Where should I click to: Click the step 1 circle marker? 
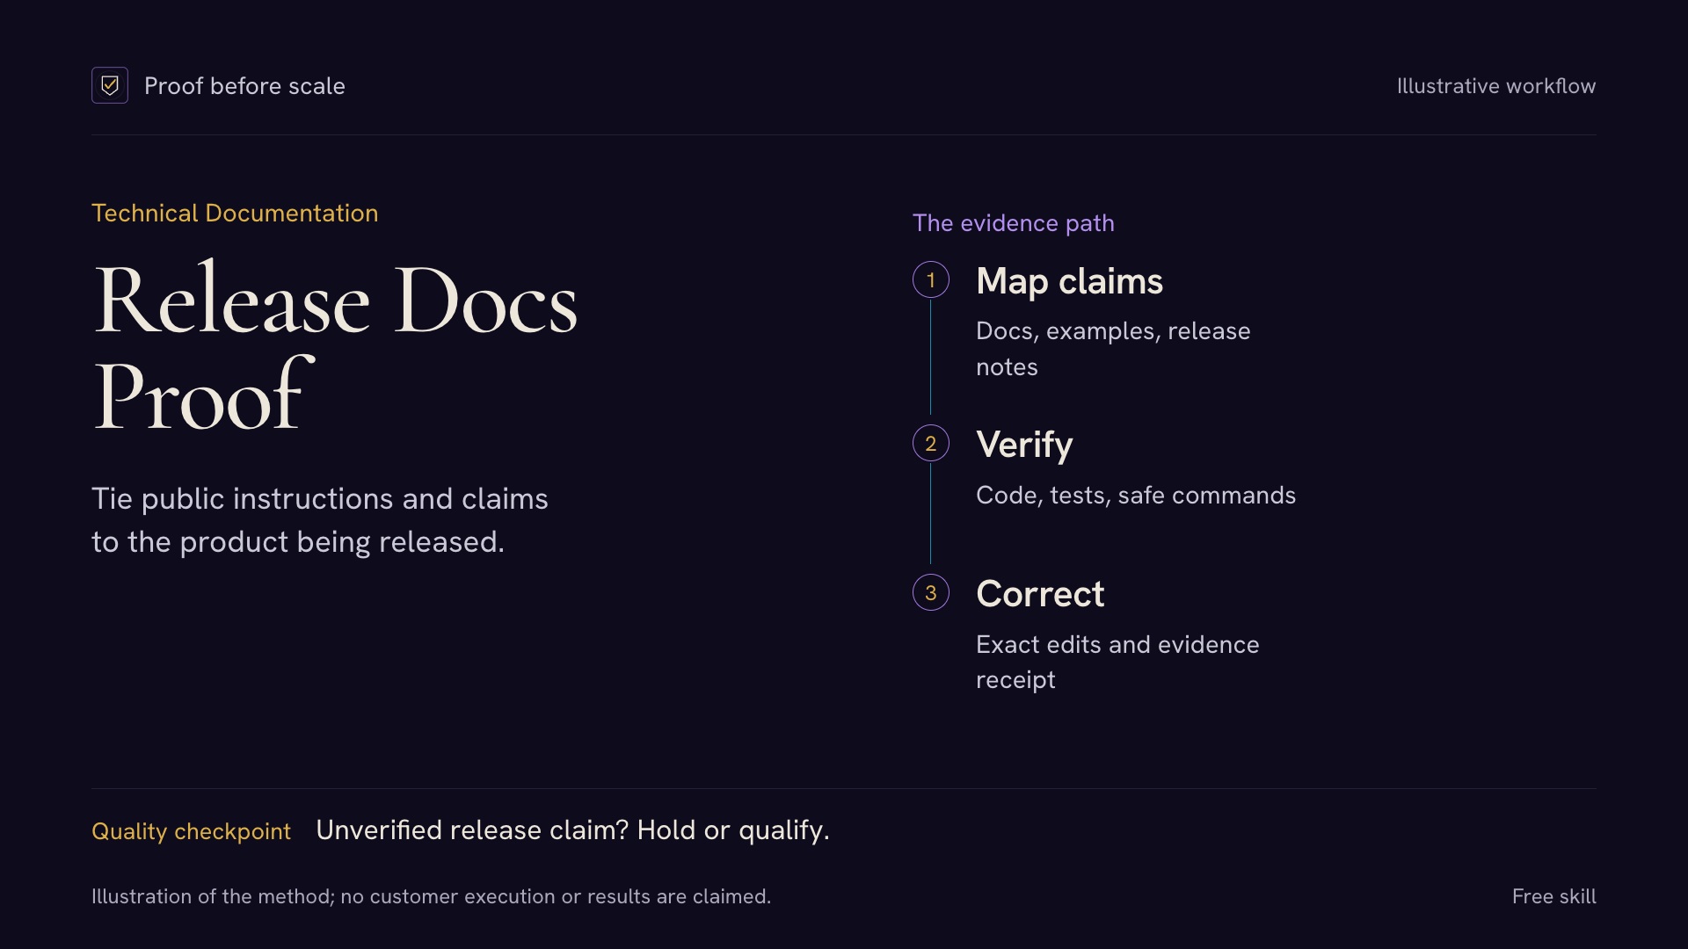[931, 279]
